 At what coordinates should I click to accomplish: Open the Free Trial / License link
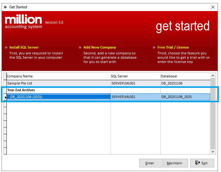[x=173, y=47]
